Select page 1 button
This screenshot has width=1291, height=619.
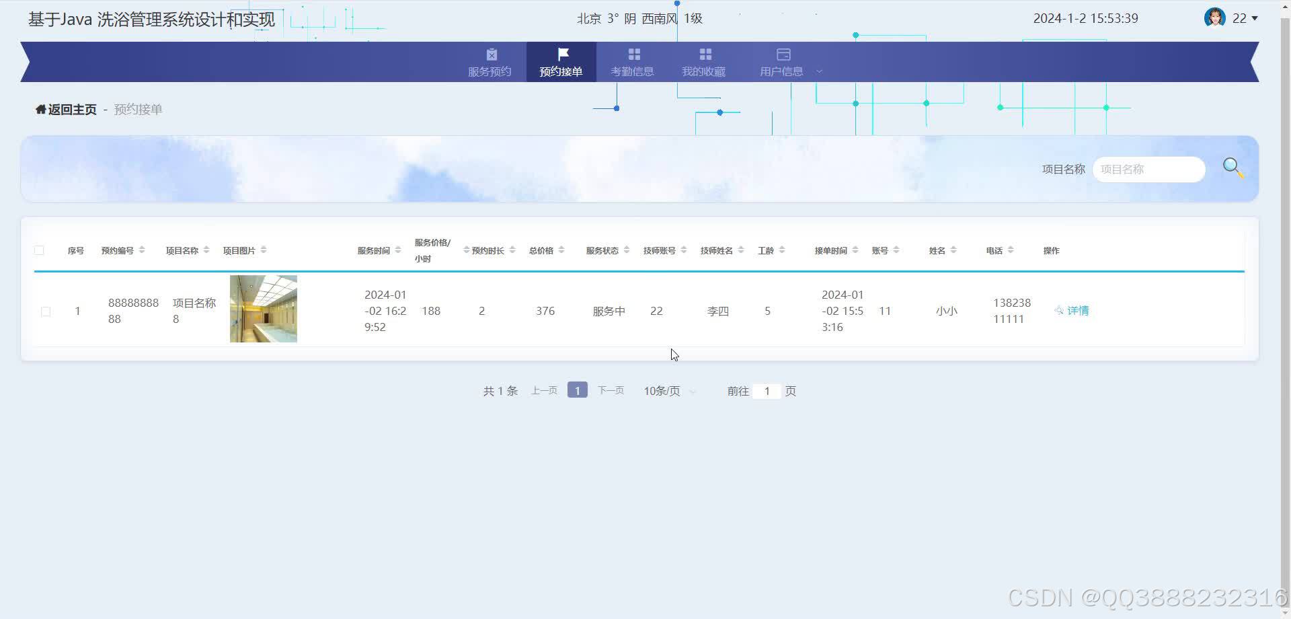(578, 390)
